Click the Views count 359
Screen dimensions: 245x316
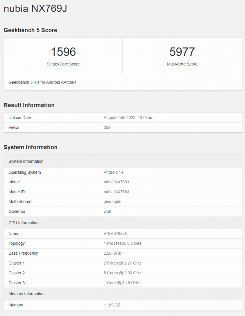[107, 128]
